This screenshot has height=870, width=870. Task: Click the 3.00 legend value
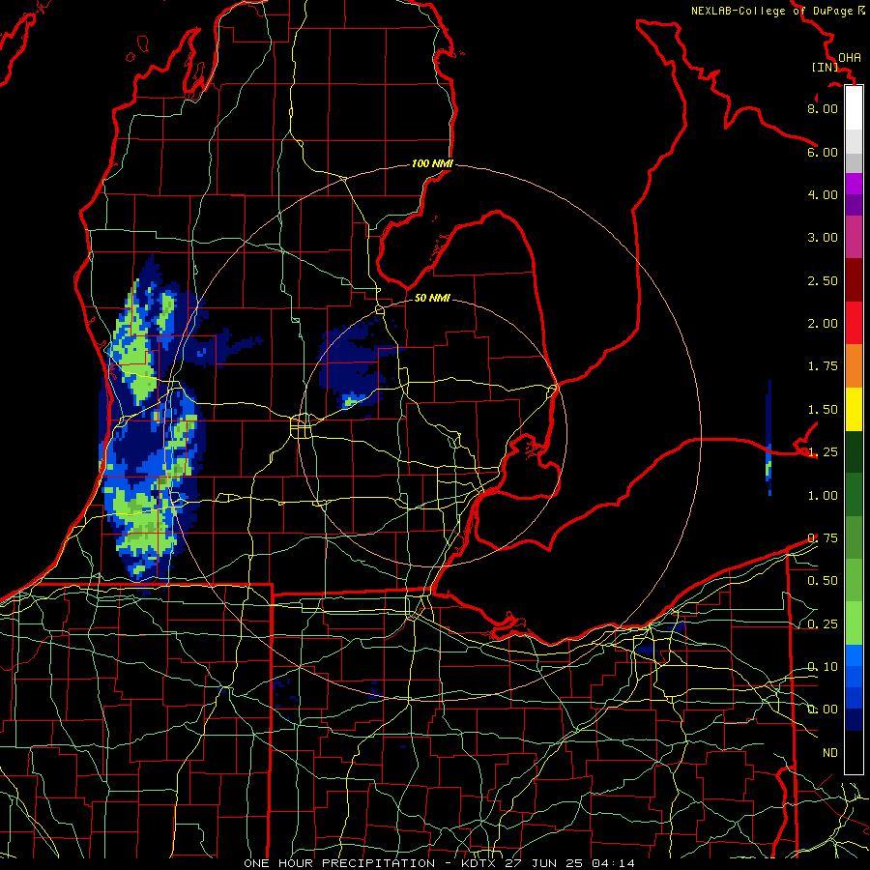tap(823, 238)
